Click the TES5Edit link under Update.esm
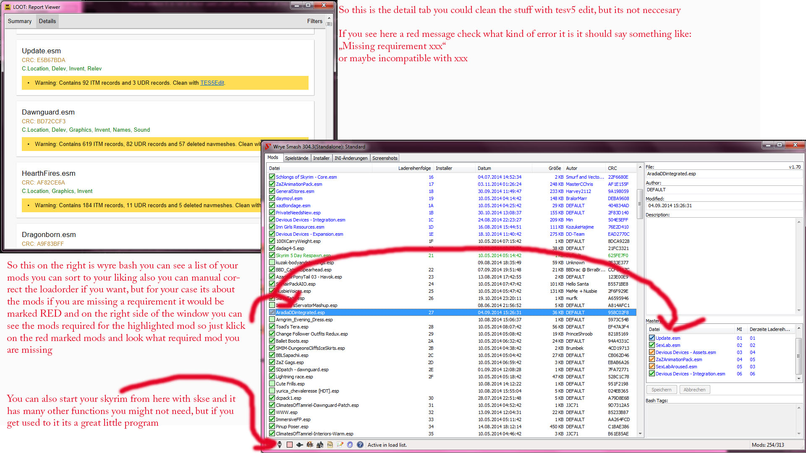The image size is (806, 453). [x=212, y=83]
